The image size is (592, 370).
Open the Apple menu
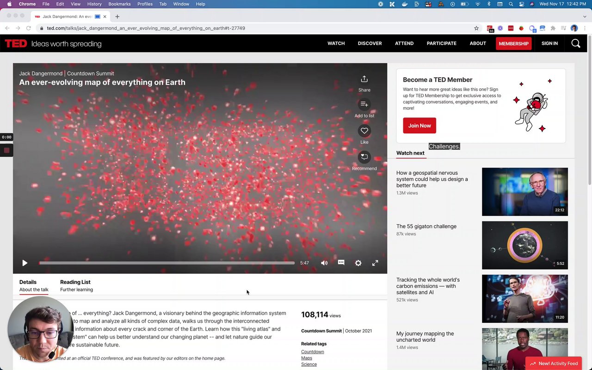[9, 4]
